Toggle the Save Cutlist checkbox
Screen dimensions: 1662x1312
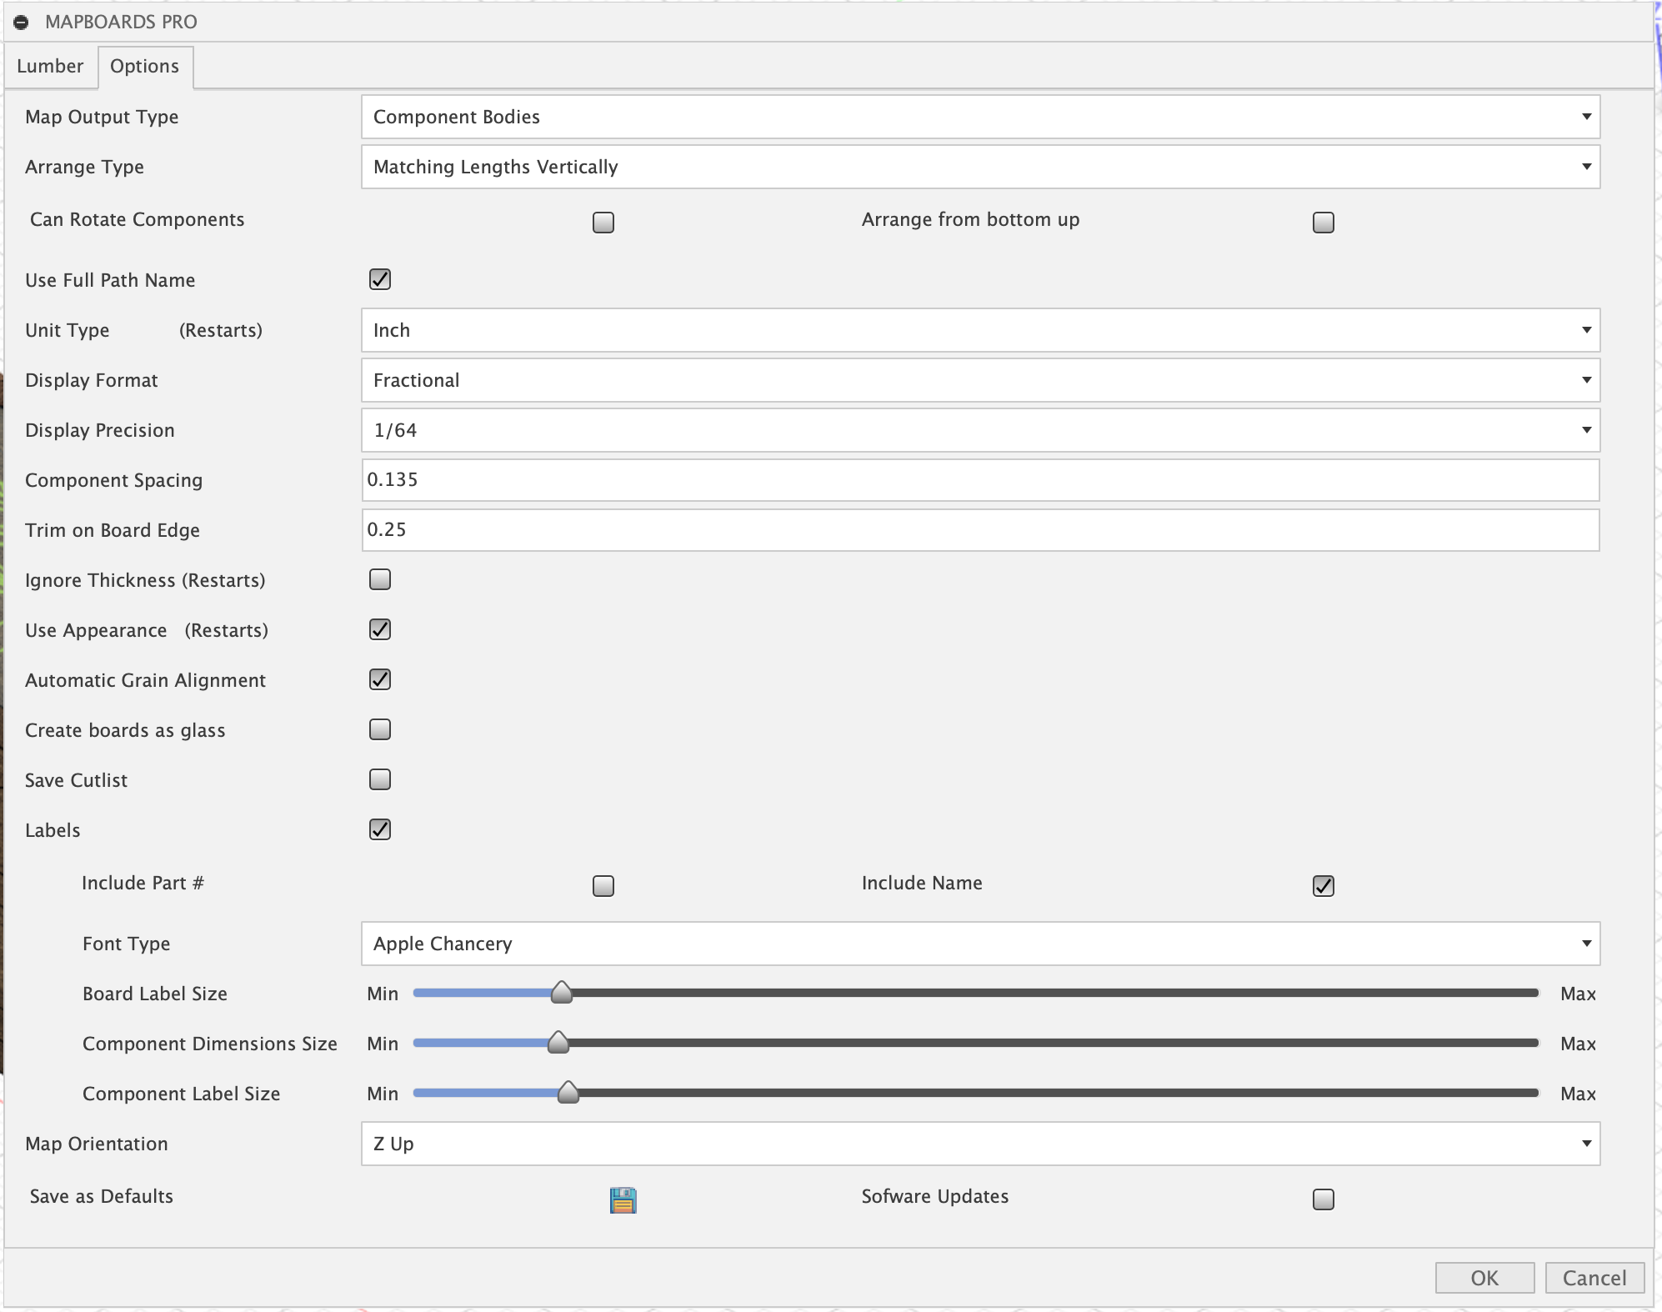[380, 779]
